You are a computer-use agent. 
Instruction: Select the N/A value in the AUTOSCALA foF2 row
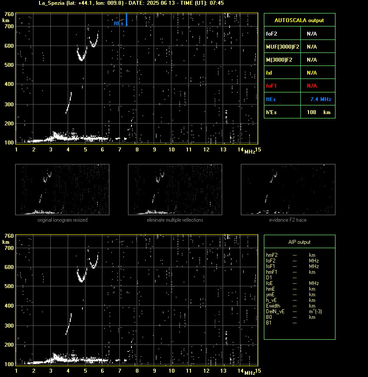[312, 34]
